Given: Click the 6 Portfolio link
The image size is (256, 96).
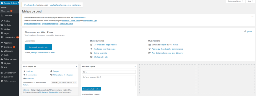Looking at the screenshot, I should (30, 78).
